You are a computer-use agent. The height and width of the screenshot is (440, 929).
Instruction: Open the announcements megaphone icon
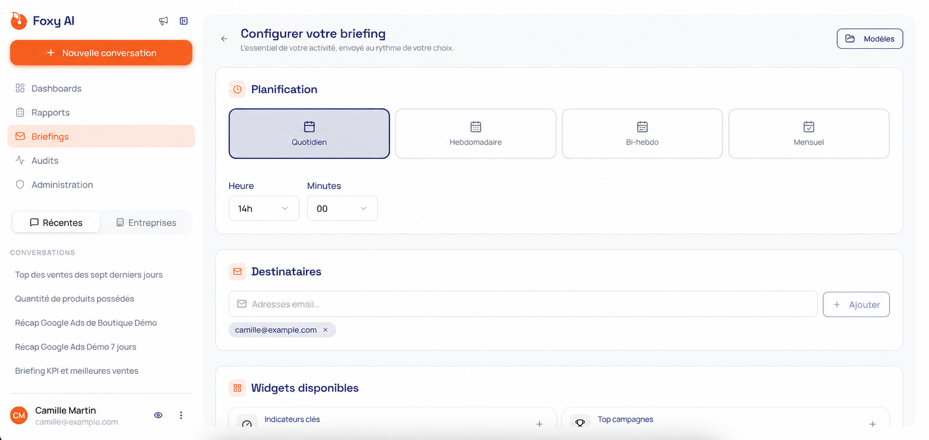pyautogui.click(x=163, y=21)
